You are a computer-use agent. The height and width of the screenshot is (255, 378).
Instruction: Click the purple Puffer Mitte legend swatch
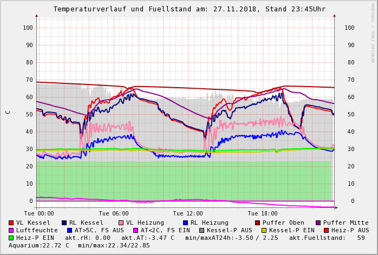[318, 223]
